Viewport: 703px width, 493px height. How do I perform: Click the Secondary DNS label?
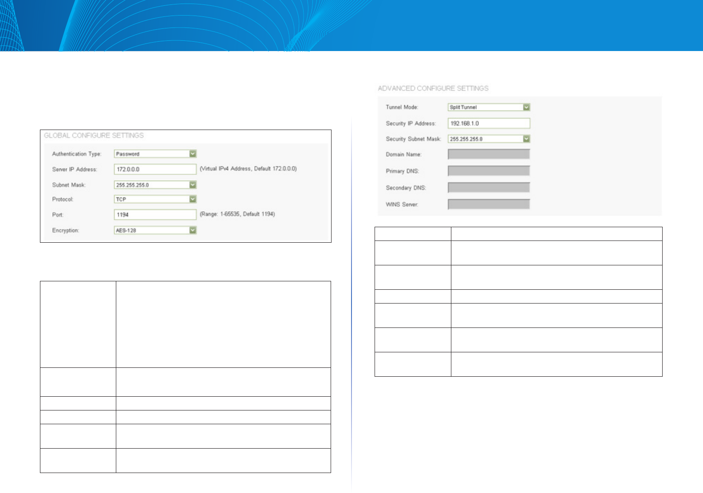pyautogui.click(x=406, y=188)
